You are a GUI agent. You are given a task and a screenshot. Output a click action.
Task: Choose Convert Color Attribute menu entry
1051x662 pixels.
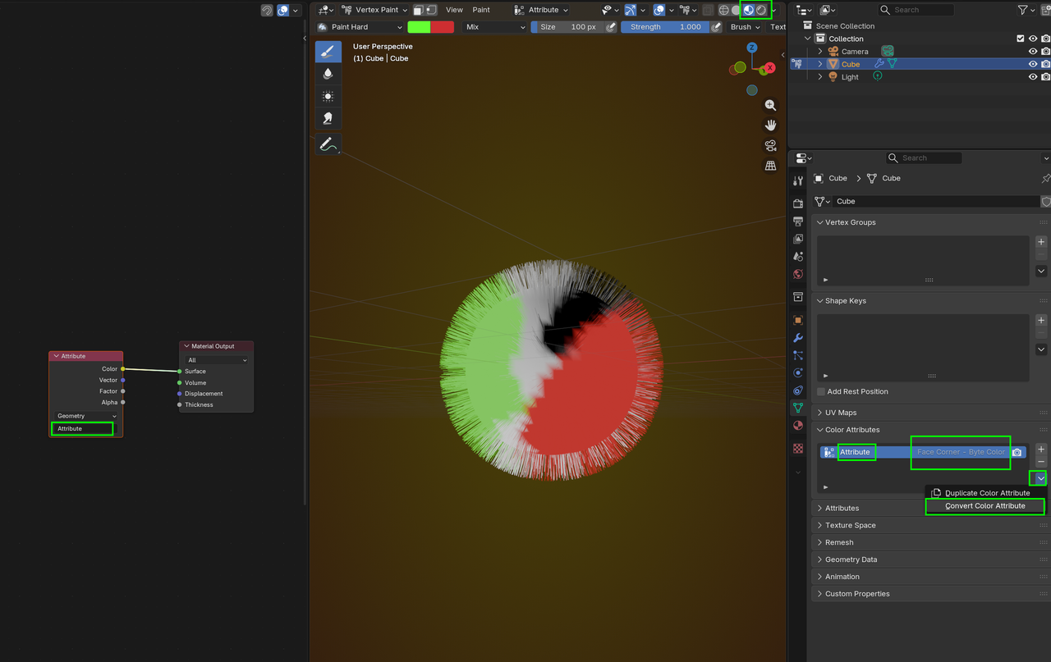pyautogui.click(x=984, y=506)
